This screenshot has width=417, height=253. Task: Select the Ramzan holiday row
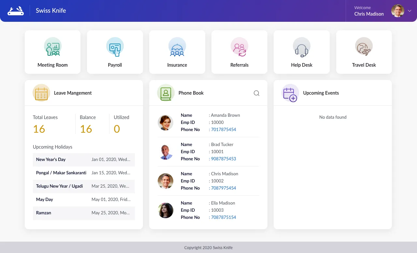tap(84, 213)
